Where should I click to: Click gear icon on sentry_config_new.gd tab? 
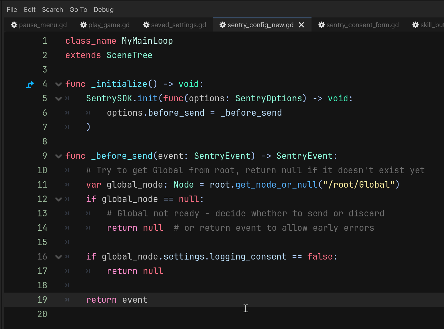(x=223, y=25)
